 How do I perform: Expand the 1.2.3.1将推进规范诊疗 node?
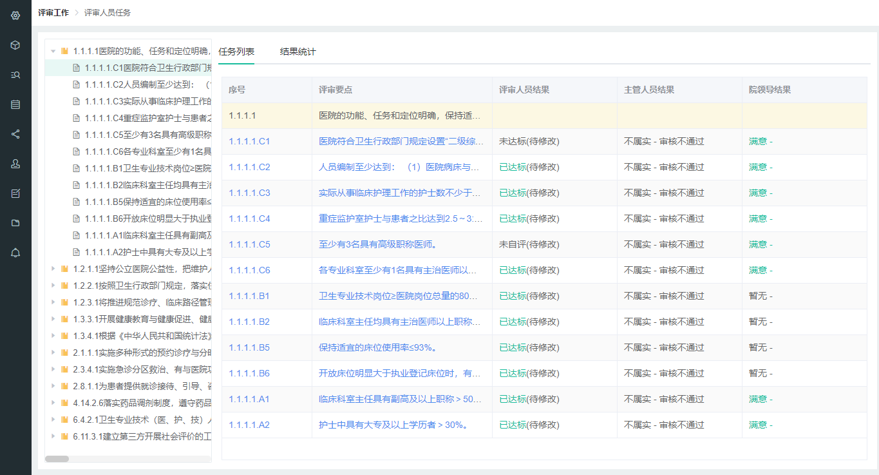(53, 302)
